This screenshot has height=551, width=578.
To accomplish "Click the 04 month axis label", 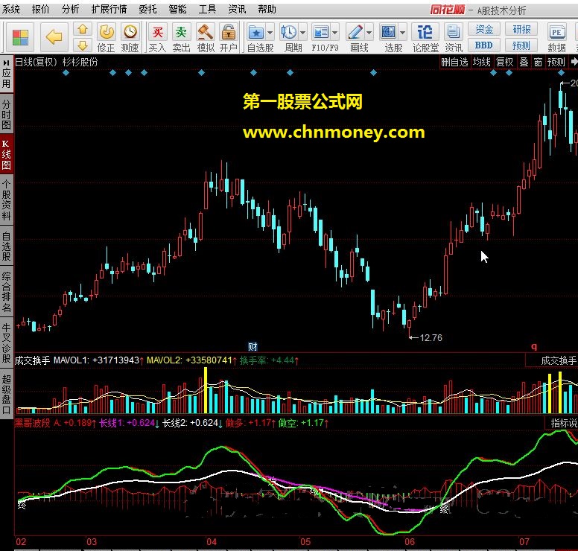I will [x=212, y=542].
